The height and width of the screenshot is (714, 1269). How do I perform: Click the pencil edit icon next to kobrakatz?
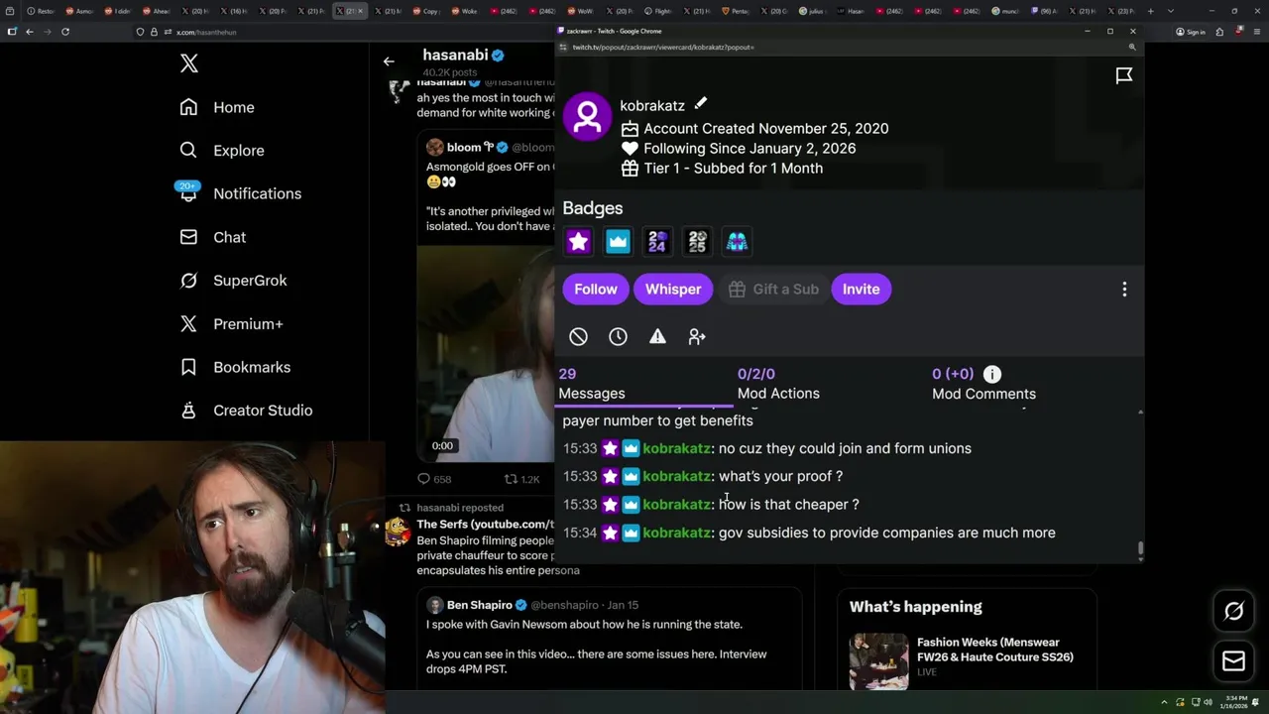pos(700,104)
